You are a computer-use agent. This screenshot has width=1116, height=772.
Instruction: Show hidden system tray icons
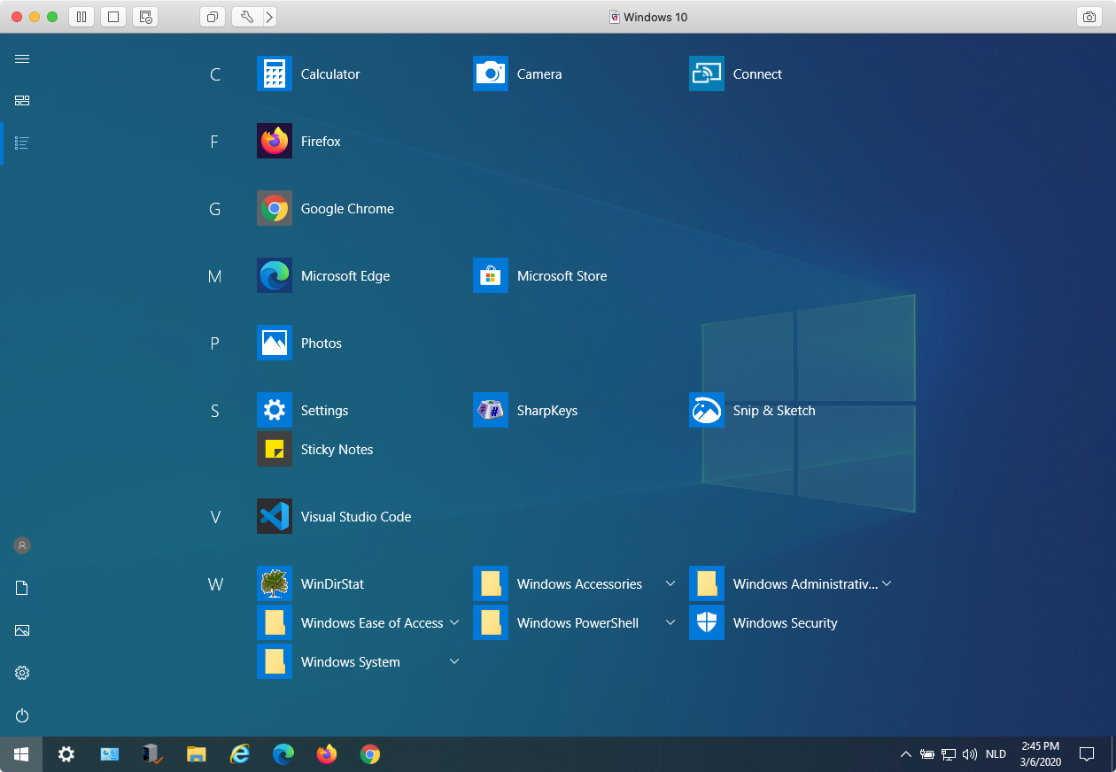pyautogui.click(x=905, y=754)
